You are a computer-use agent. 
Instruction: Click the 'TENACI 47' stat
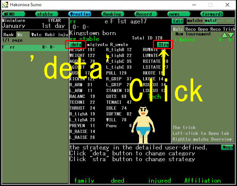[x=118, y=102]
